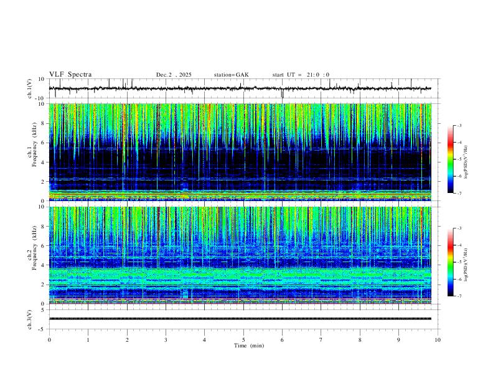Click inside the ch.2 spectrogram panel
493x381 pixels.
coord(240,255)
